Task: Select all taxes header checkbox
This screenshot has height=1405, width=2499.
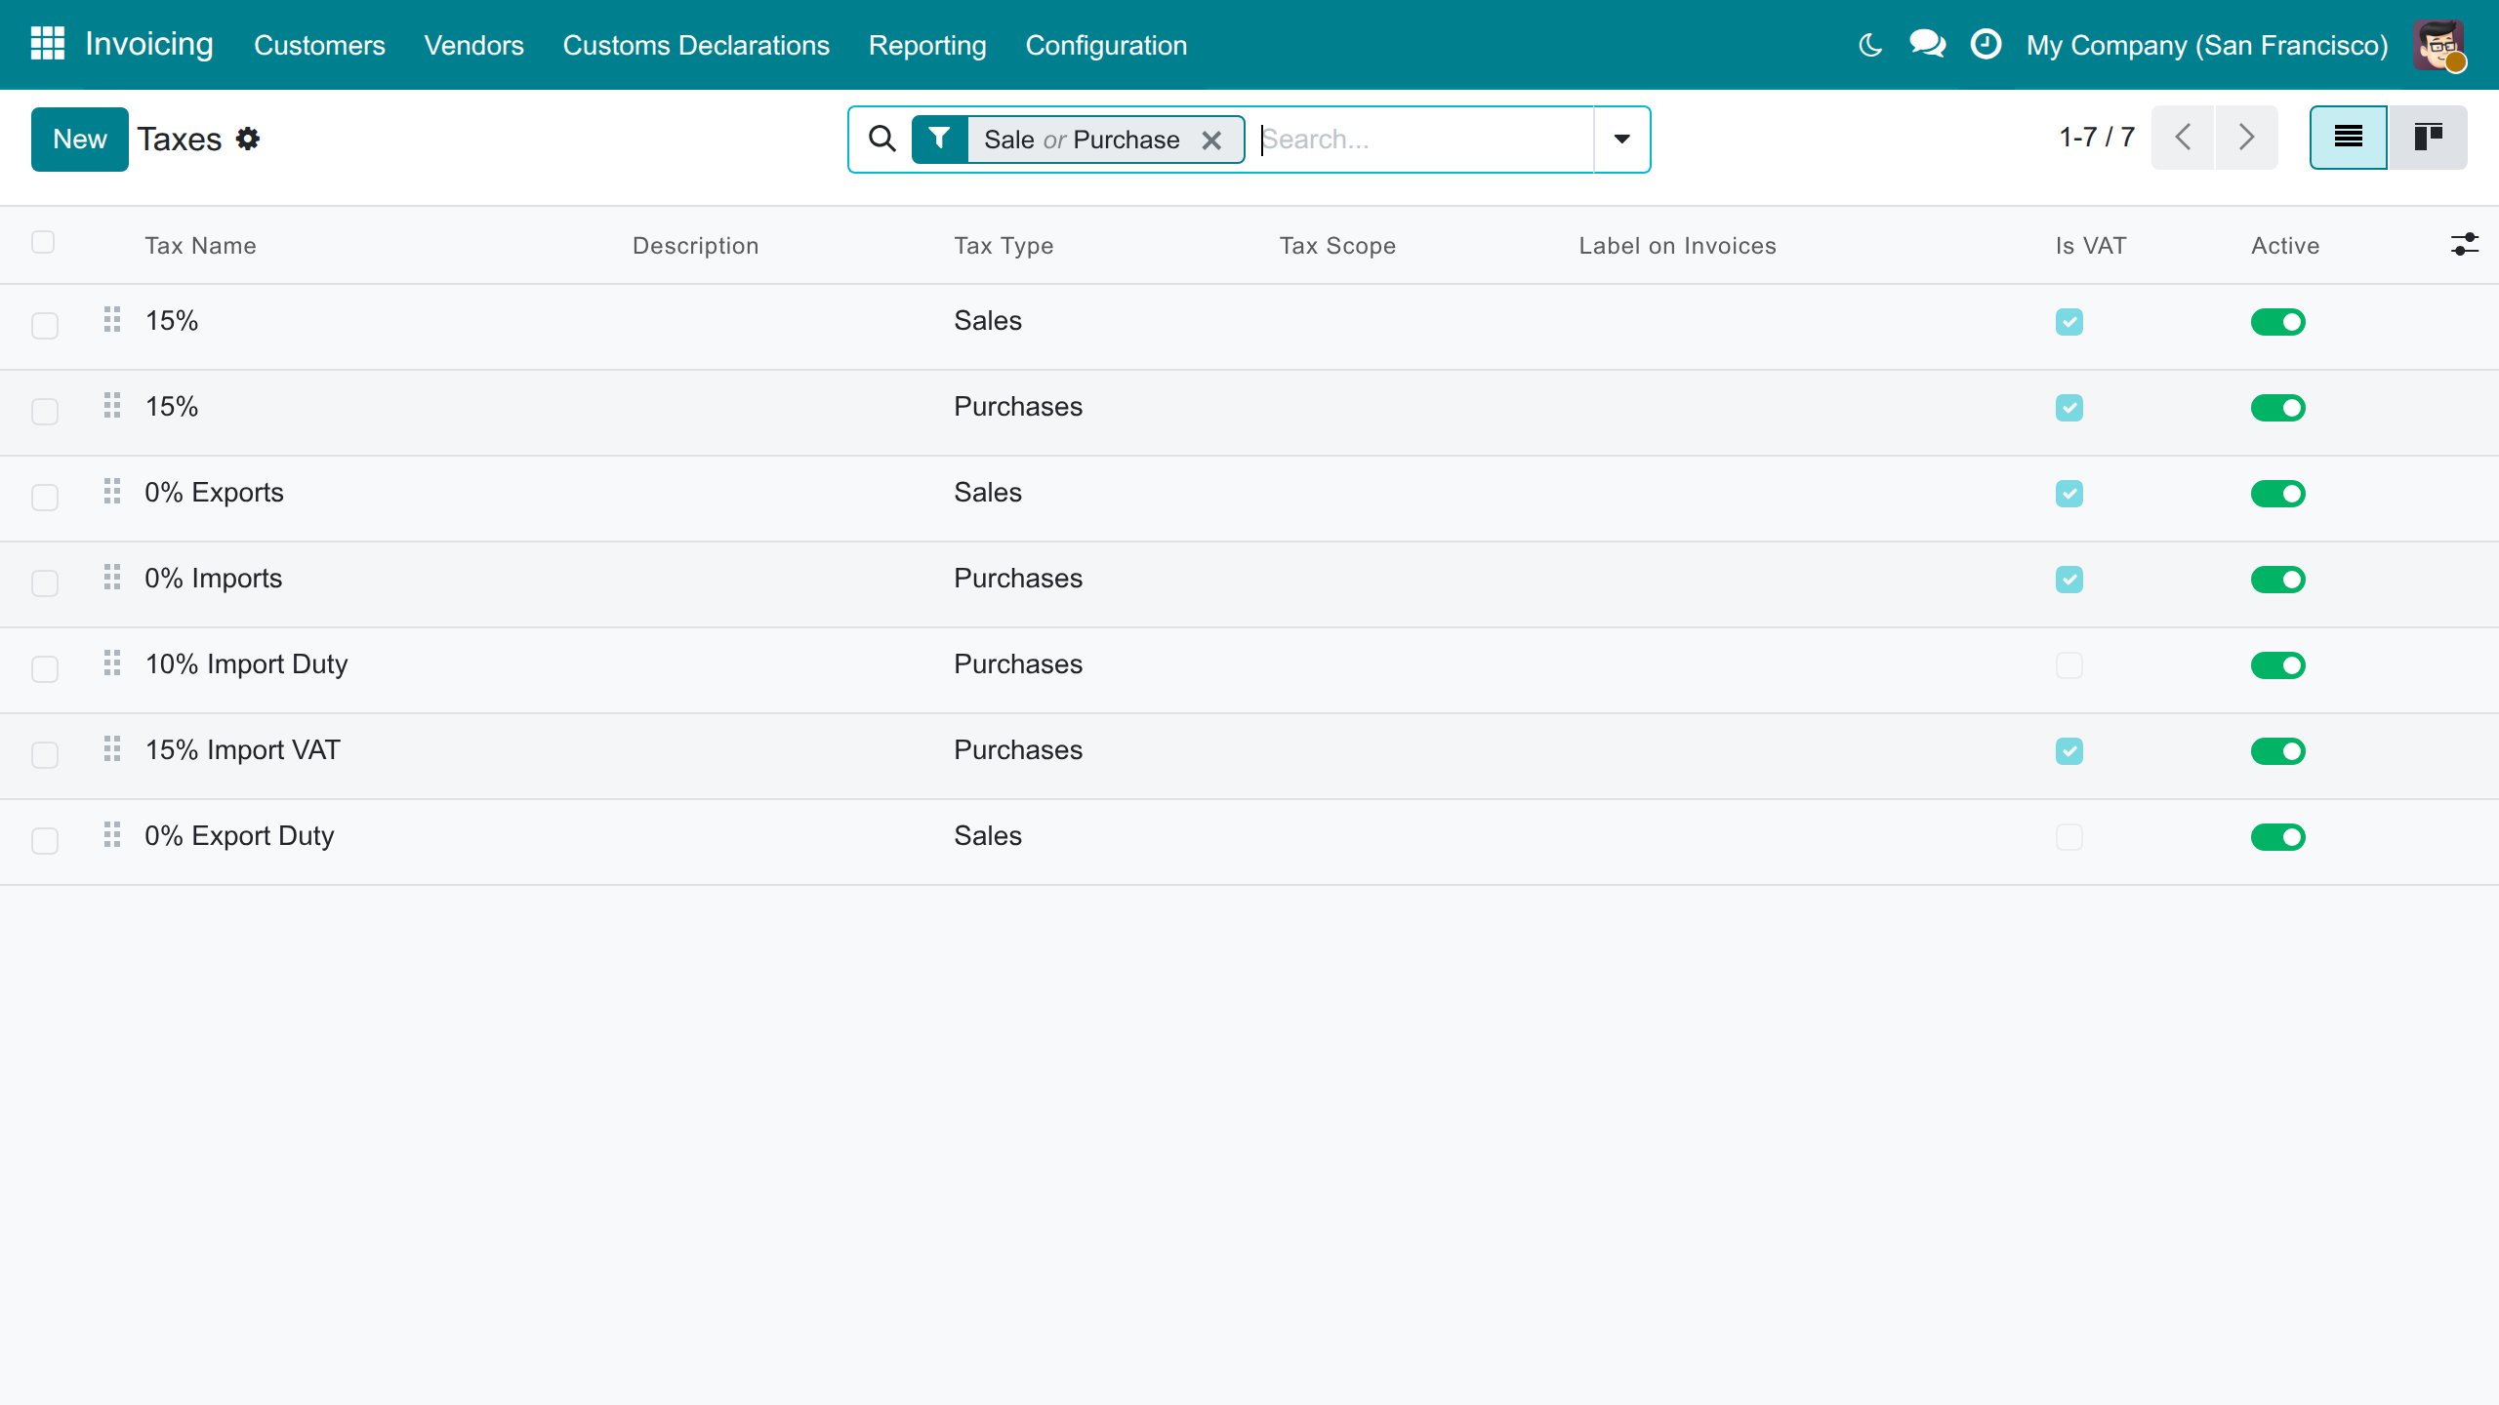Action: coord(43,242)
